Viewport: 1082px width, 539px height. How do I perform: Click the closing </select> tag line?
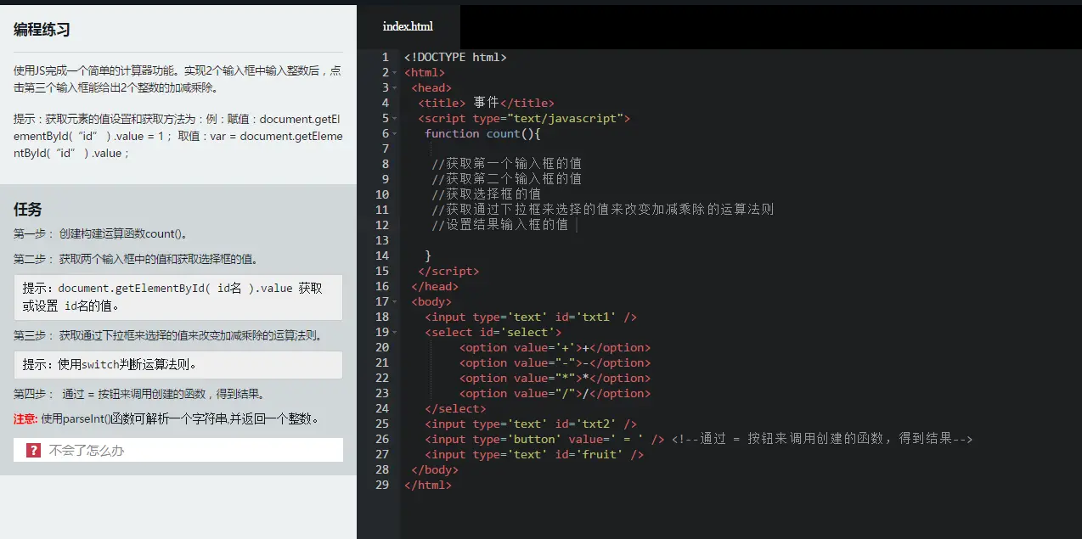[x=455, y=409]
